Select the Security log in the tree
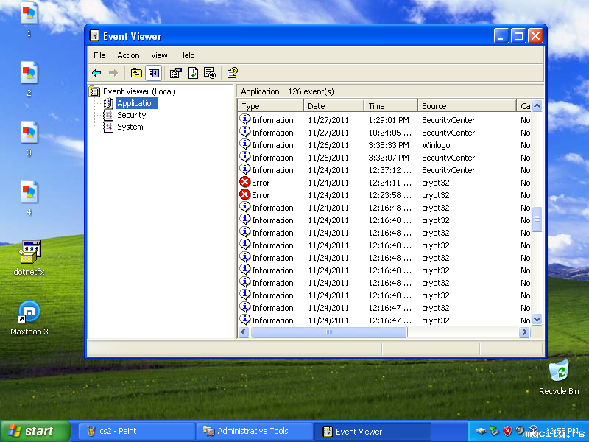This screenshot has width=589, height=442. pos(131,115)
